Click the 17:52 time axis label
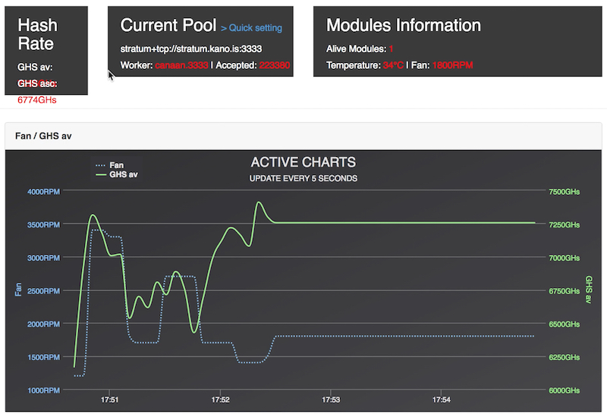This screenshot has width=607, height=414. coord(220,400)
